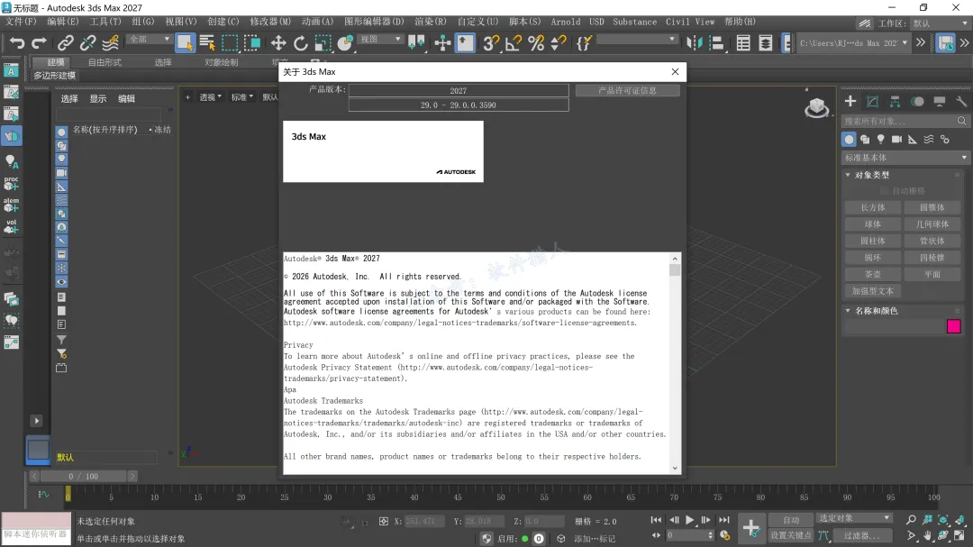Toggle the 自动栅格 checkbox
This screenshot has height=547, width=973.
coord(885,191)
